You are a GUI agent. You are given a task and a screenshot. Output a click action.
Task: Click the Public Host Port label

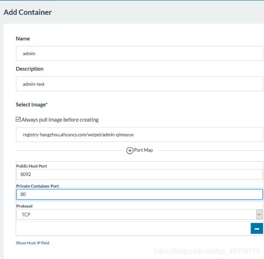pyautogui.click(x=31, y=166)
